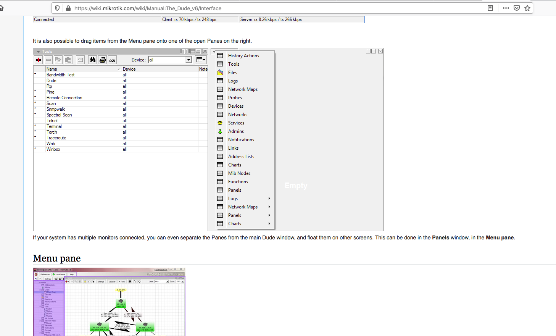Expand the Logs submenu arrow

pos(269,199)
